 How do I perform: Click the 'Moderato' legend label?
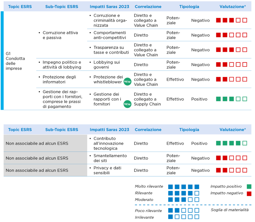click(144, 199)
